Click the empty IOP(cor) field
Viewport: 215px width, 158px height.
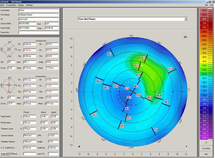point(30,154)
